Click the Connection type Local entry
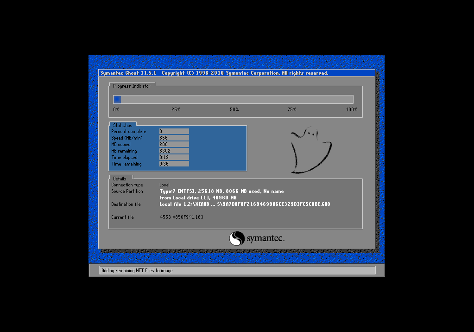Image resolution: width=474 pixels, height=332 pixels. 164,185
